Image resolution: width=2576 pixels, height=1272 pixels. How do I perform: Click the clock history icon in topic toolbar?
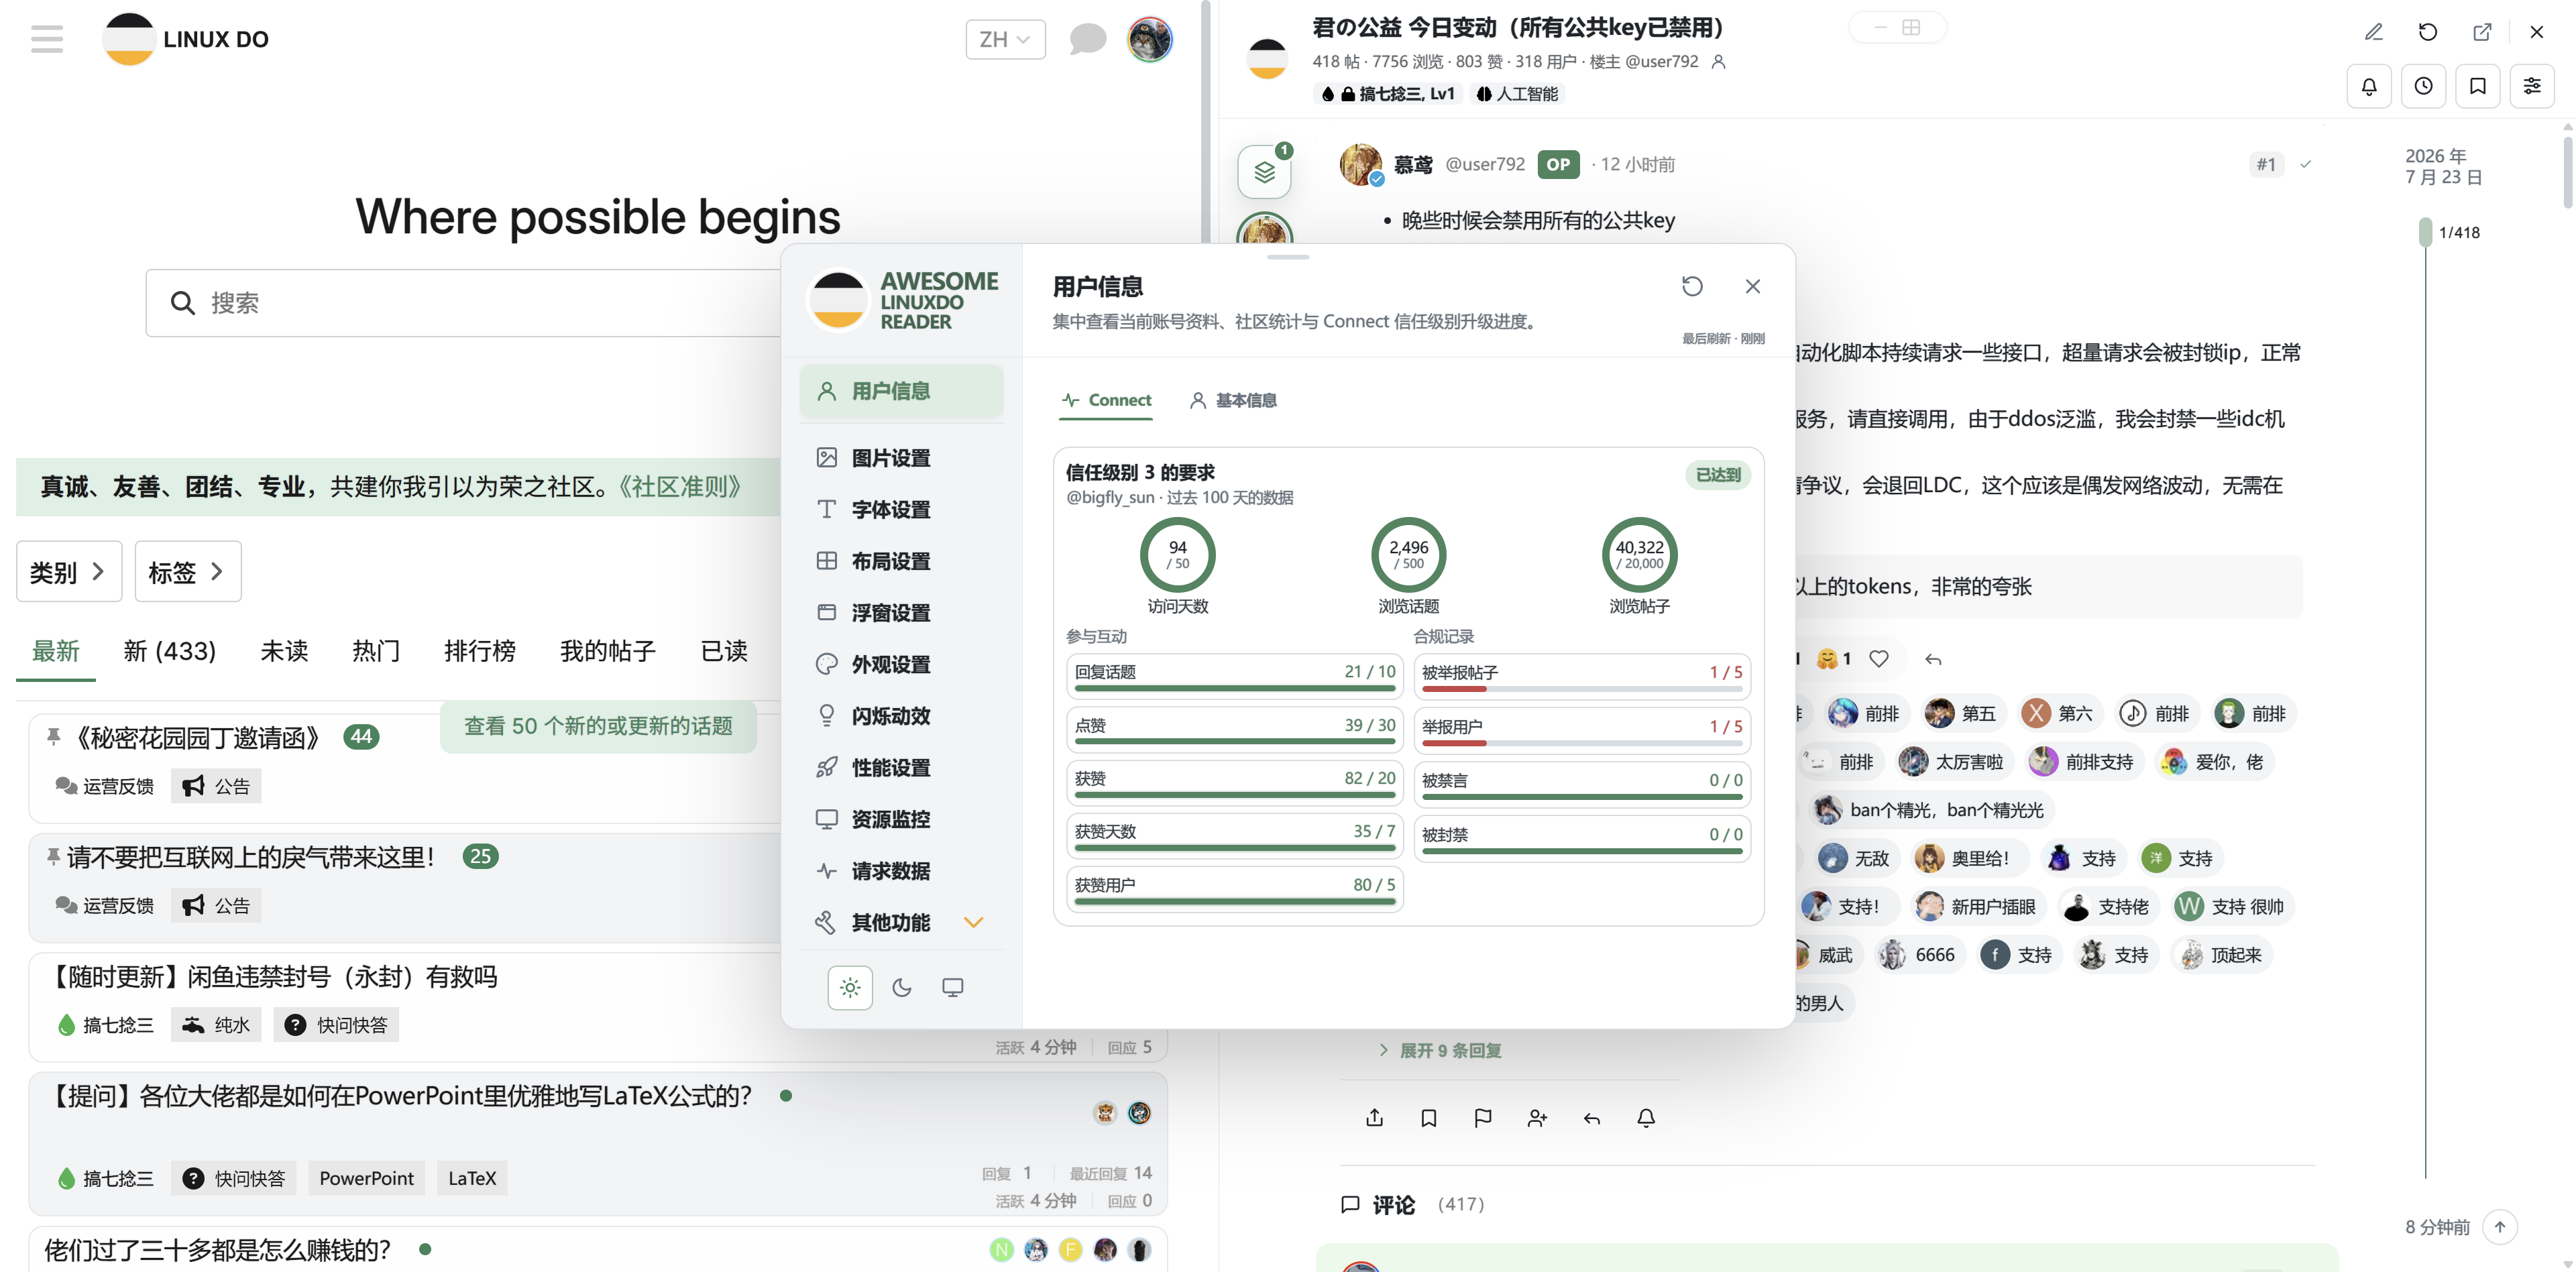(2423, 86)
